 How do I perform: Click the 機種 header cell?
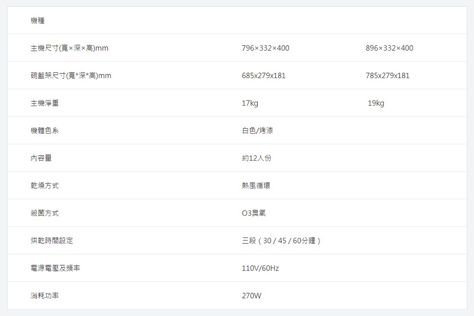click(37, 20)
